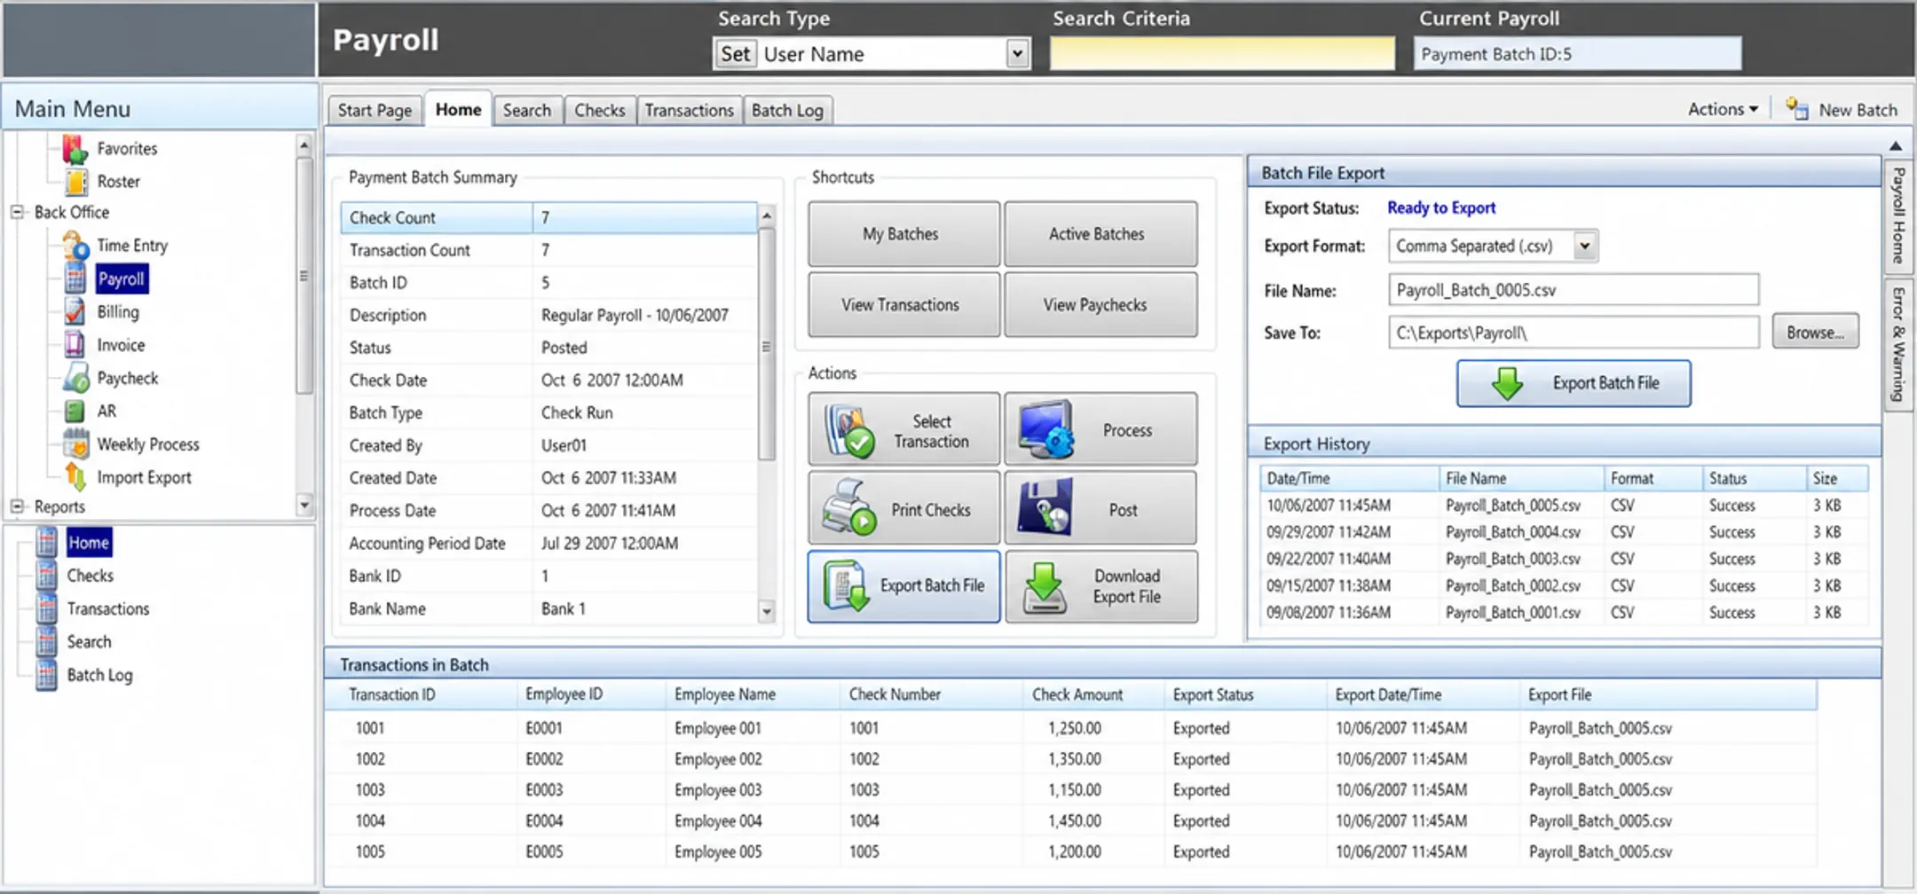Click the Weekly Process calendar icon

click(x=75, y=443)
